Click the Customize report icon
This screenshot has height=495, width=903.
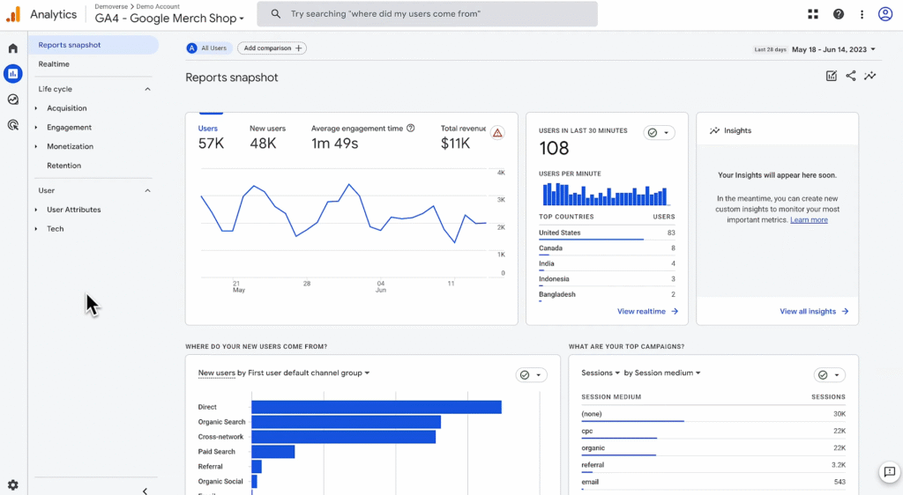click(x=831, y=76)
